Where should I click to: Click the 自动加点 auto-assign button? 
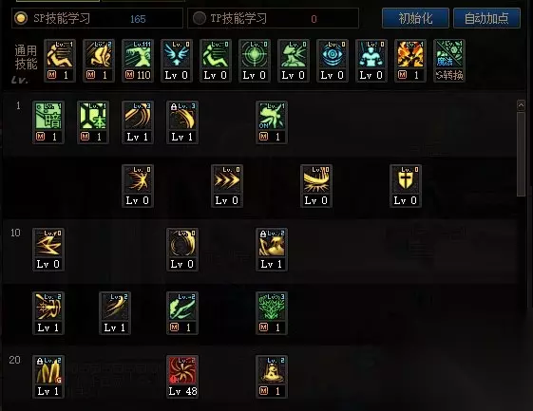coord(486,18)
